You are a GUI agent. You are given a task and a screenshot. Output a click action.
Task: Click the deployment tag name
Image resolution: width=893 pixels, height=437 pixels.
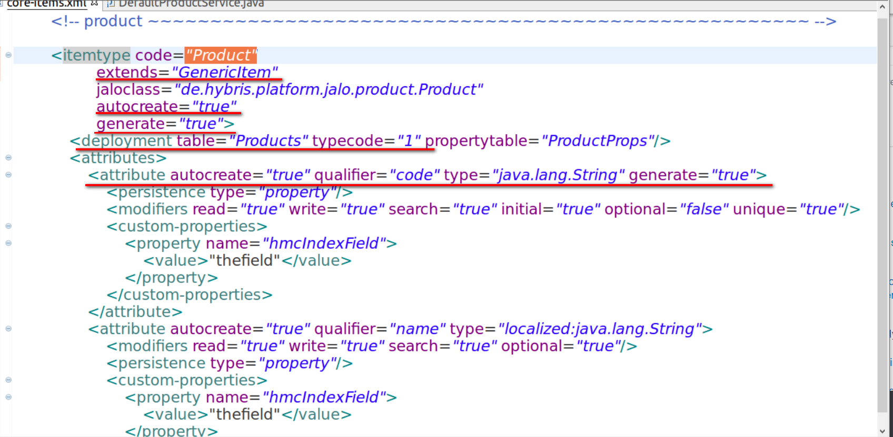[126, 141]
